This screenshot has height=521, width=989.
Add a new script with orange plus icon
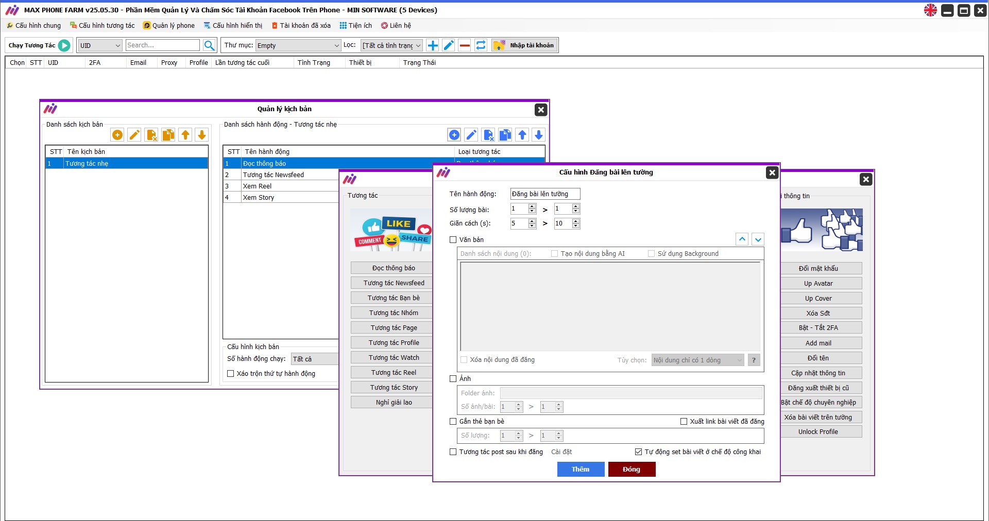click(117, 135)
